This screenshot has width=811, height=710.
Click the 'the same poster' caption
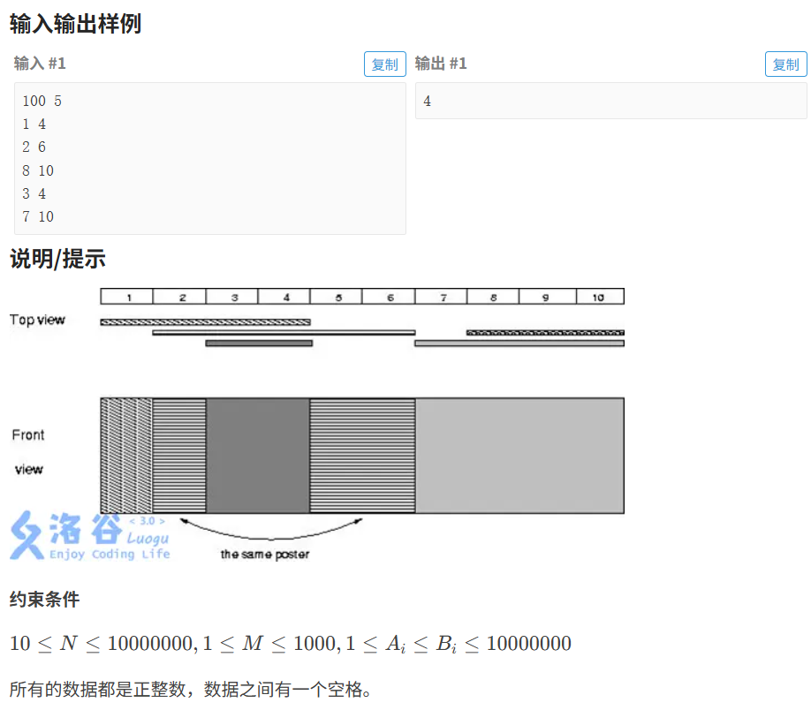[265, 555]
